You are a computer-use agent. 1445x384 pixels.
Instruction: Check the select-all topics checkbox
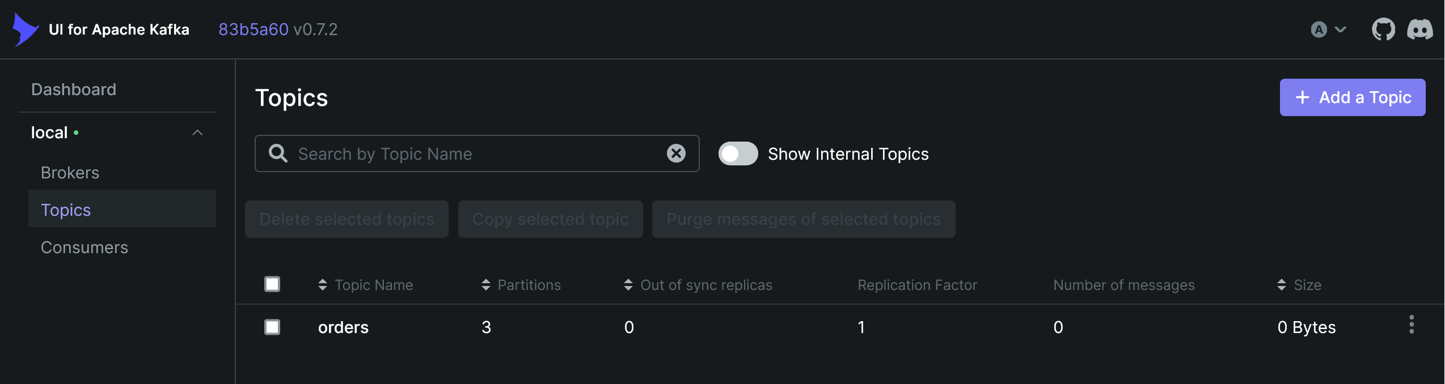point(272,284)
